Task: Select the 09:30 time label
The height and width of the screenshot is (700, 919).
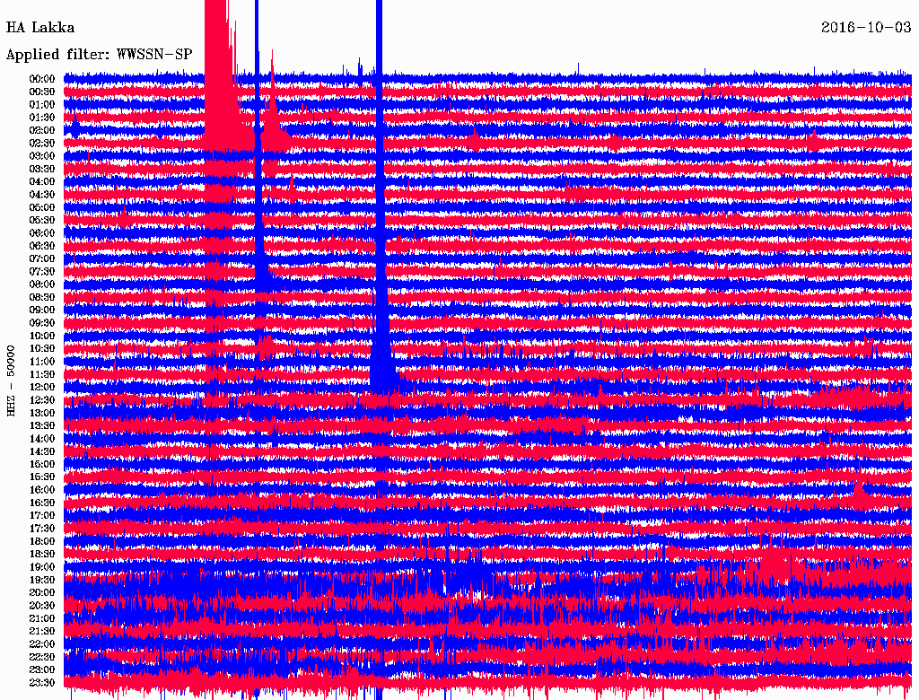Action: pos(42,323)
